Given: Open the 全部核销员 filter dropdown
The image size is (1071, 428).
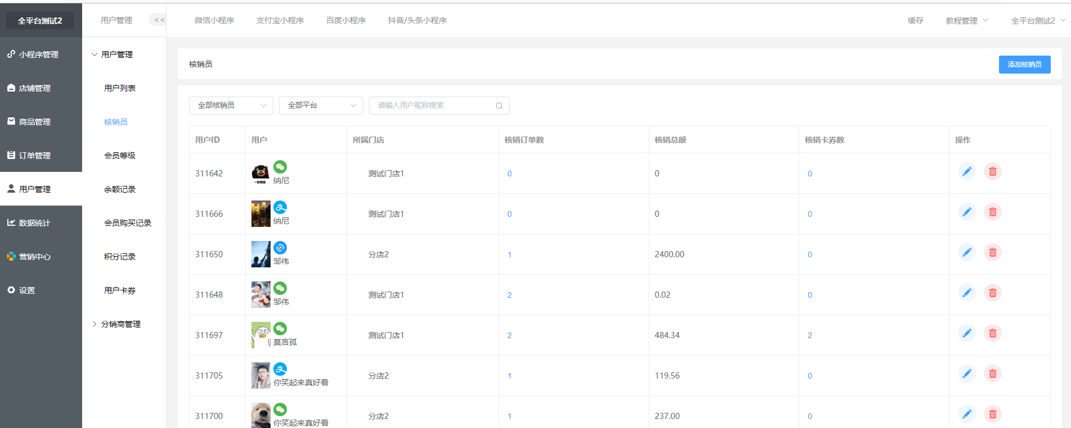Looking at the screenshot, I should click(x=231, y=106).
